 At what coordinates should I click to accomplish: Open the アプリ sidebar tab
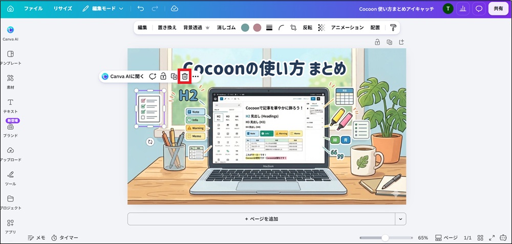tap(10, 227)
